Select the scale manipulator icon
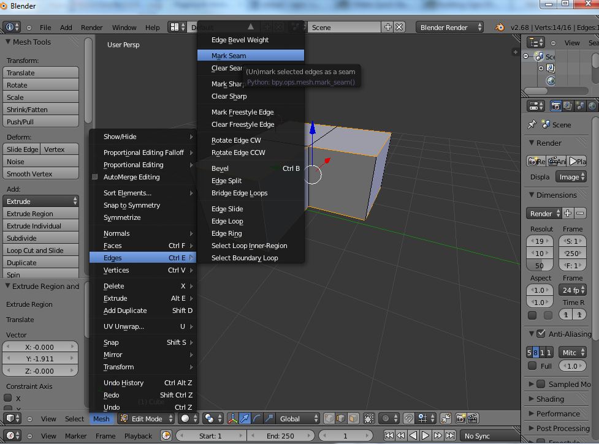 (x=269, y=418)
